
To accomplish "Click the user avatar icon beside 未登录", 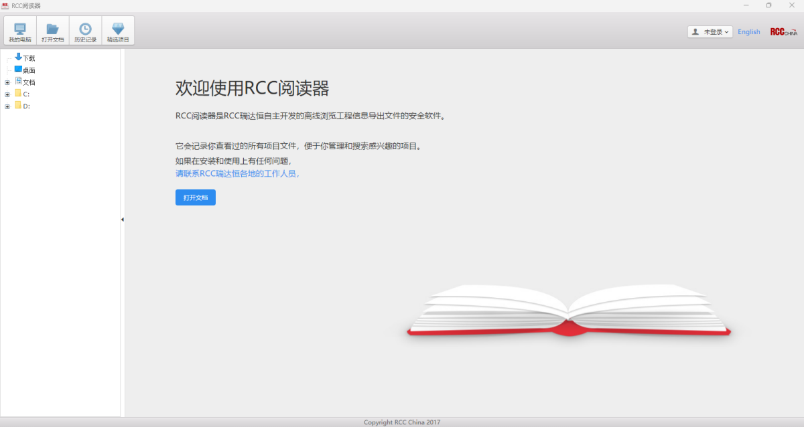I will (695, 31).
